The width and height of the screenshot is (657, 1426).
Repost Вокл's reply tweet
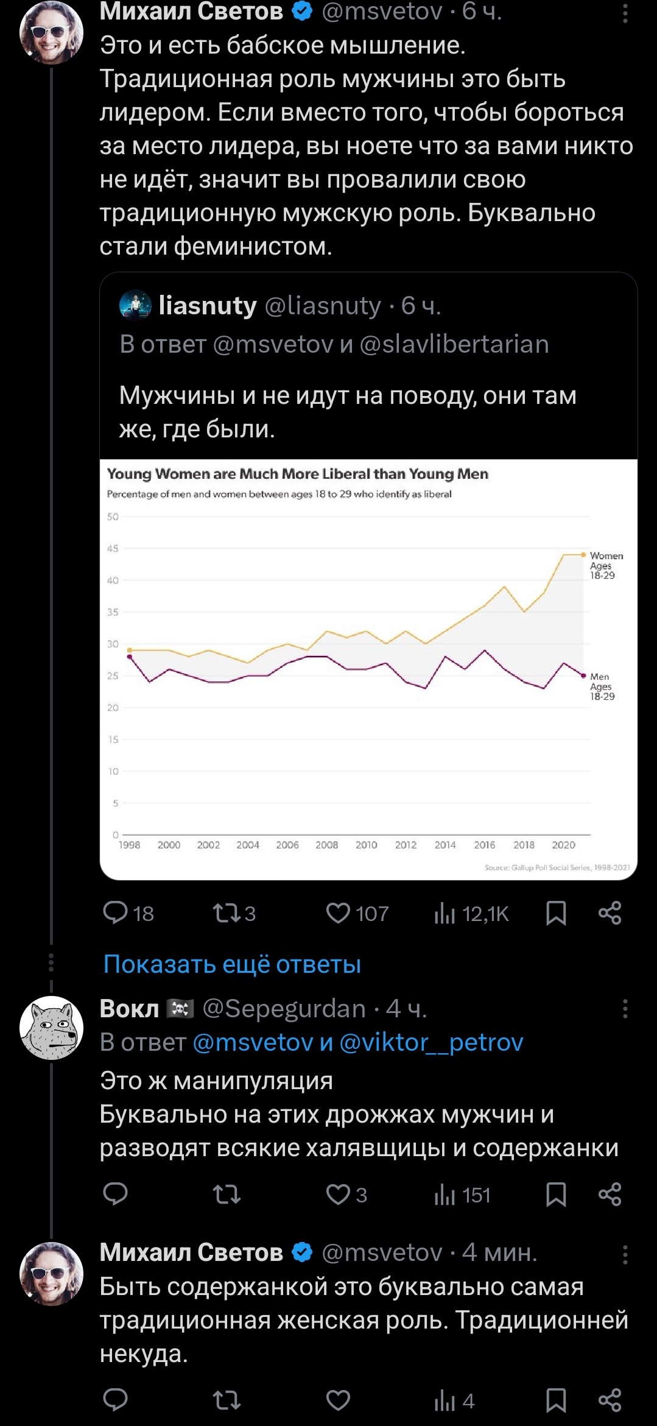tap(226, 1195)
